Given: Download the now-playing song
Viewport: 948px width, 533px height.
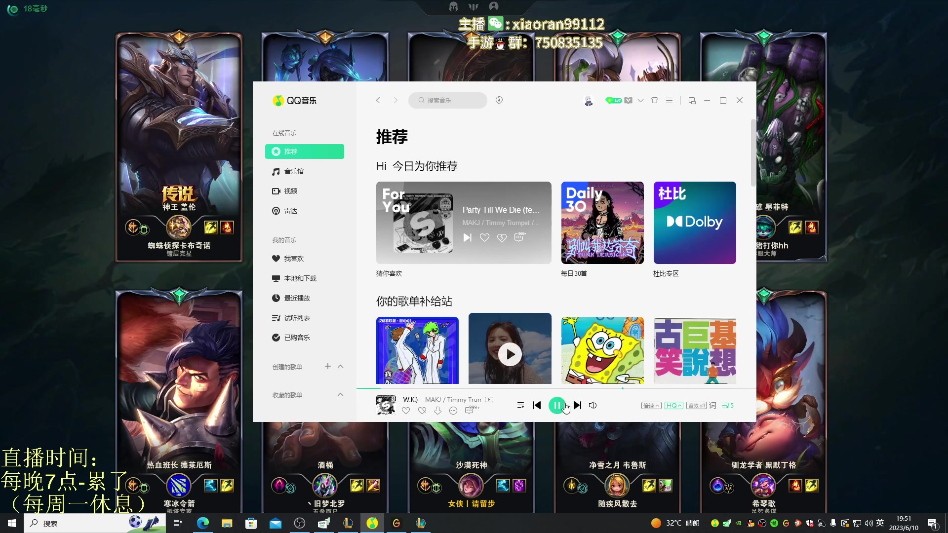Looking at the screenshot, I should coord(438,411).
